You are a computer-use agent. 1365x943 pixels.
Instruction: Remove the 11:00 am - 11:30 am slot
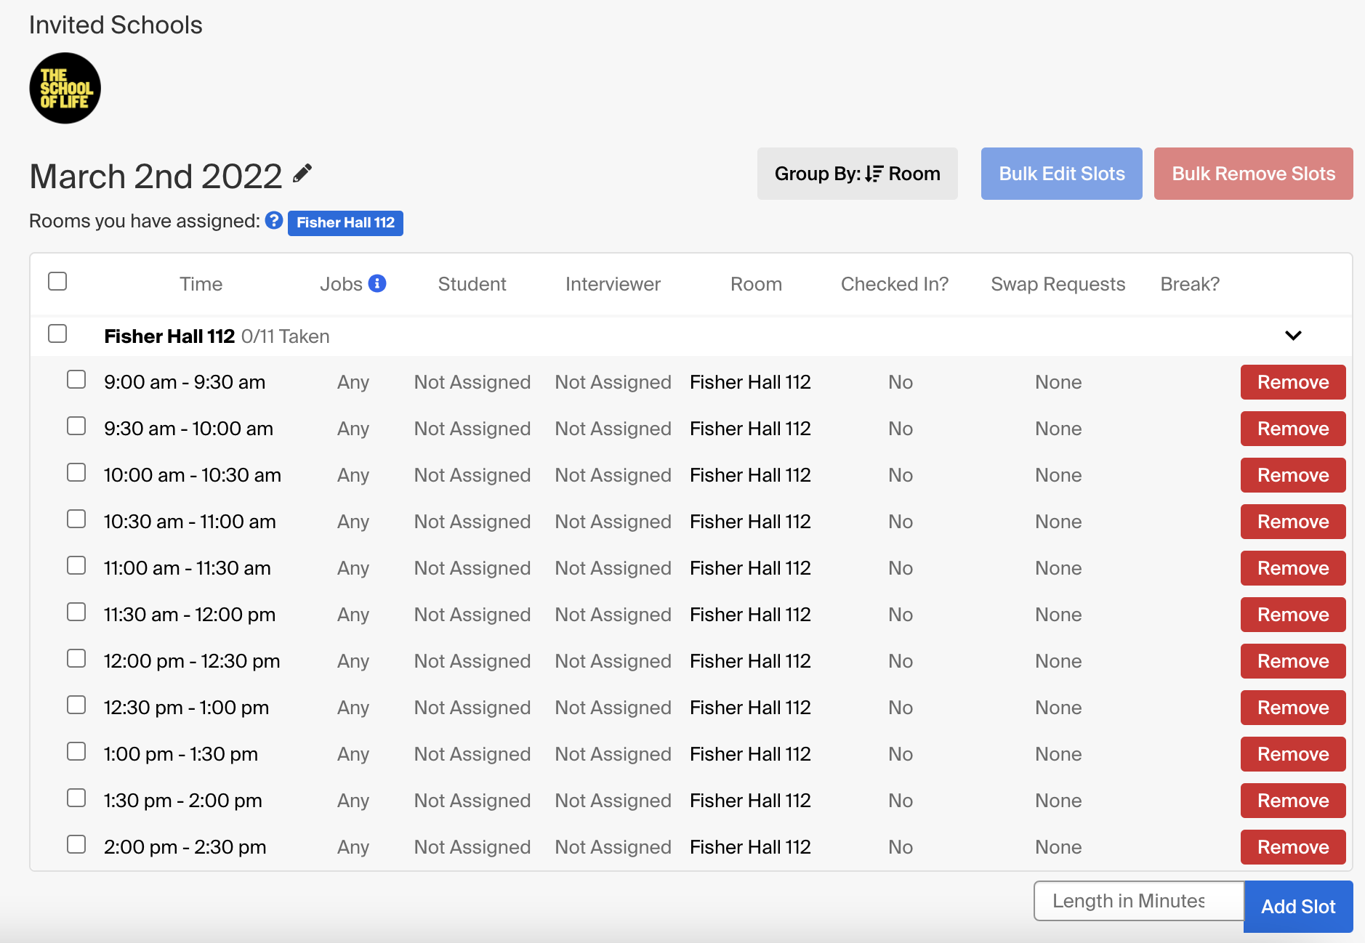1293,568
